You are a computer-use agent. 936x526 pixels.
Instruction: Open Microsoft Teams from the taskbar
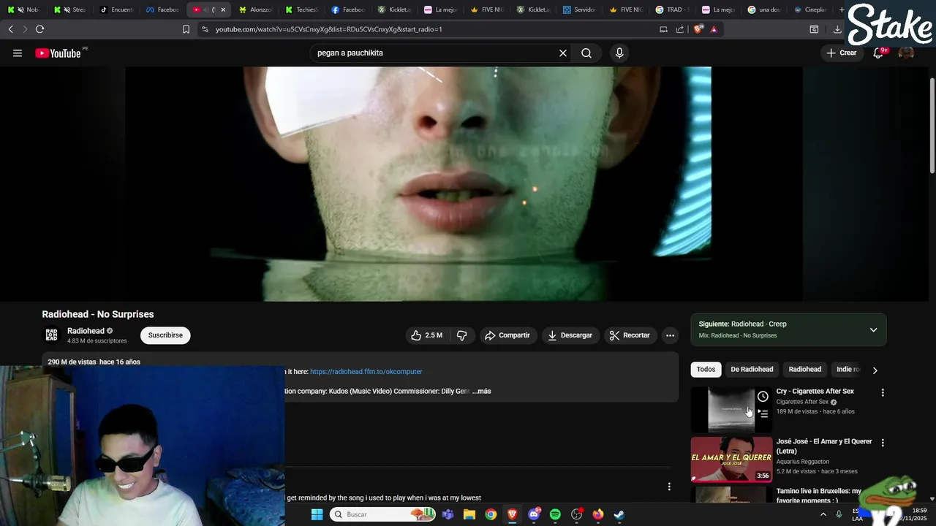pos(448,514)
